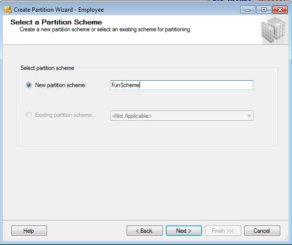The height and width of the screenshot is (245, 292).
Task: Close the wizard with the red X
Action: coord(280,9)
